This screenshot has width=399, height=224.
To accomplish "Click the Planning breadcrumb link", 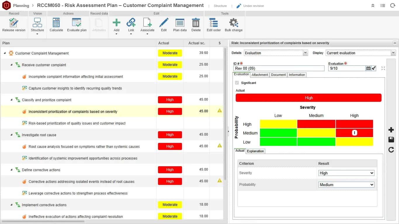I will pyautogui.click(x=21, y=6).
